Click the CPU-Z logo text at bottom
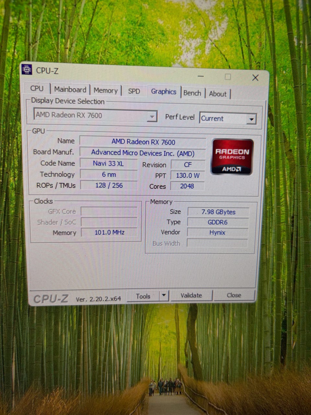 [51, 299]
